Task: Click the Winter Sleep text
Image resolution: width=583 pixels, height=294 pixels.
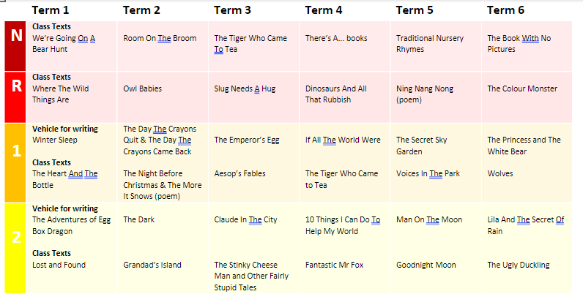Action: 55,140
